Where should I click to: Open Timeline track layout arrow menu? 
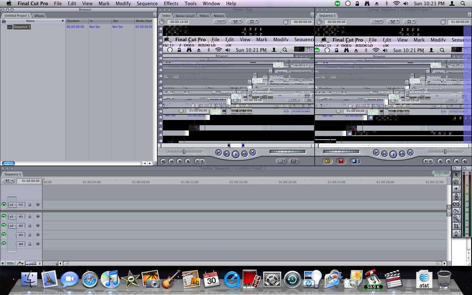click(x=40, y=264)
